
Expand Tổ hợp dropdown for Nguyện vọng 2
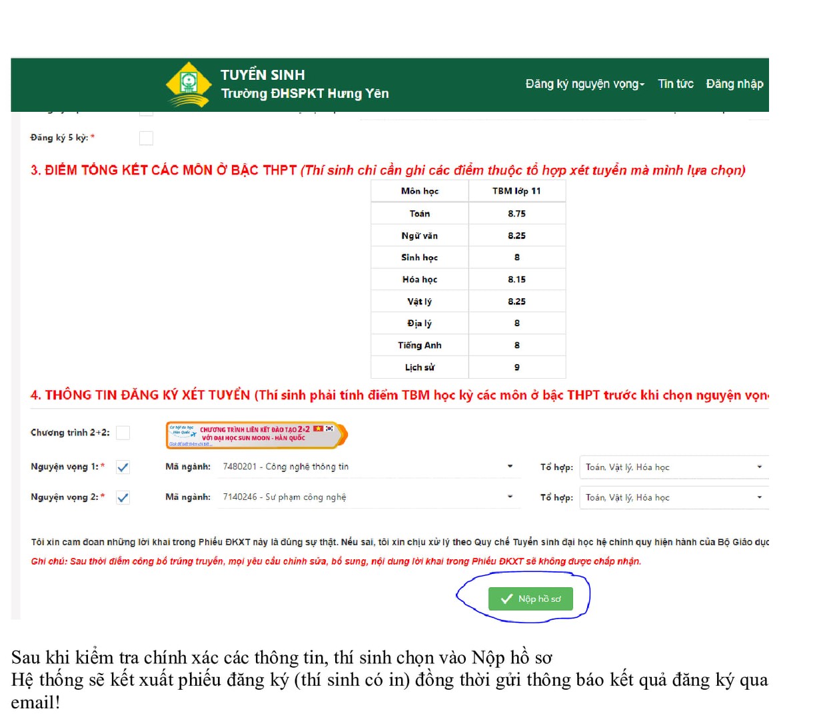pos(674,497)
